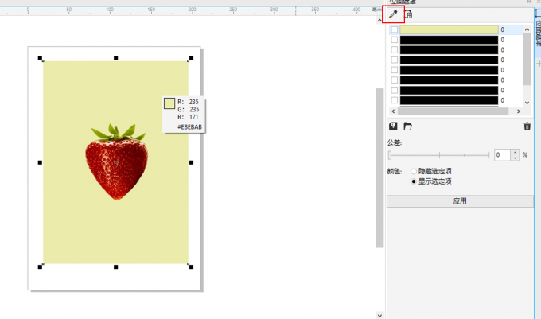Enable the first yellow color mask checkbox
This screenshot has width=541, height=319.
(395, 30)
